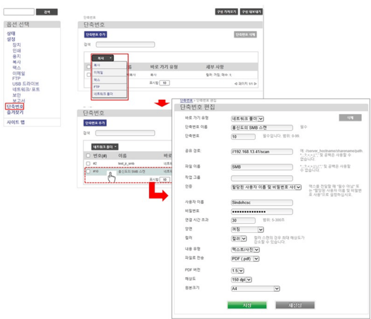Image resolution: width=371 pixels, height=319 pixels.
Task: Tick the checkbox for shortcut #2
Action: click(x=88, y=164)
